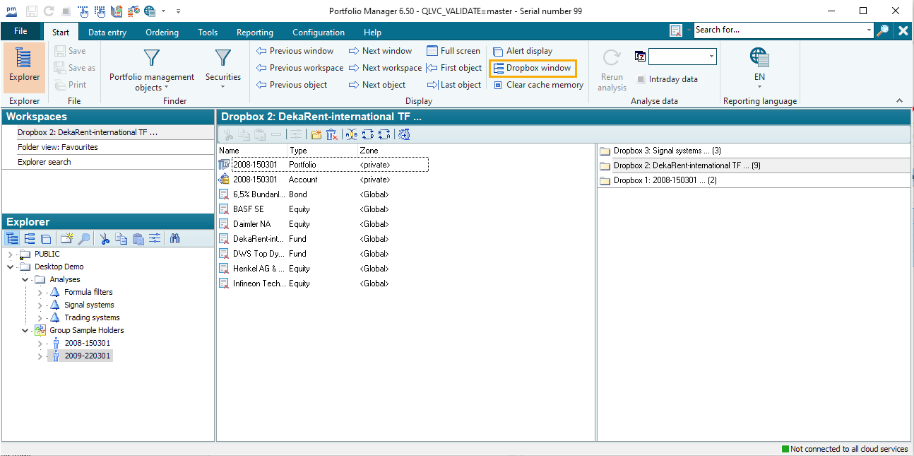Open the Dropbox 3: Signal systems folder
Image resolution: width=914 pixels, height=456 pixels.
[657, 151]
